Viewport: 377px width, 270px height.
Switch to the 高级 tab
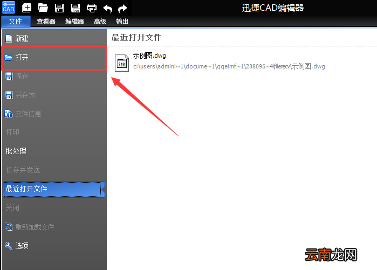click(100, 22)
